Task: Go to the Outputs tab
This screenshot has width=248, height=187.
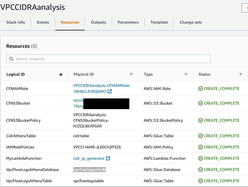Action: (x=98, y=22)
